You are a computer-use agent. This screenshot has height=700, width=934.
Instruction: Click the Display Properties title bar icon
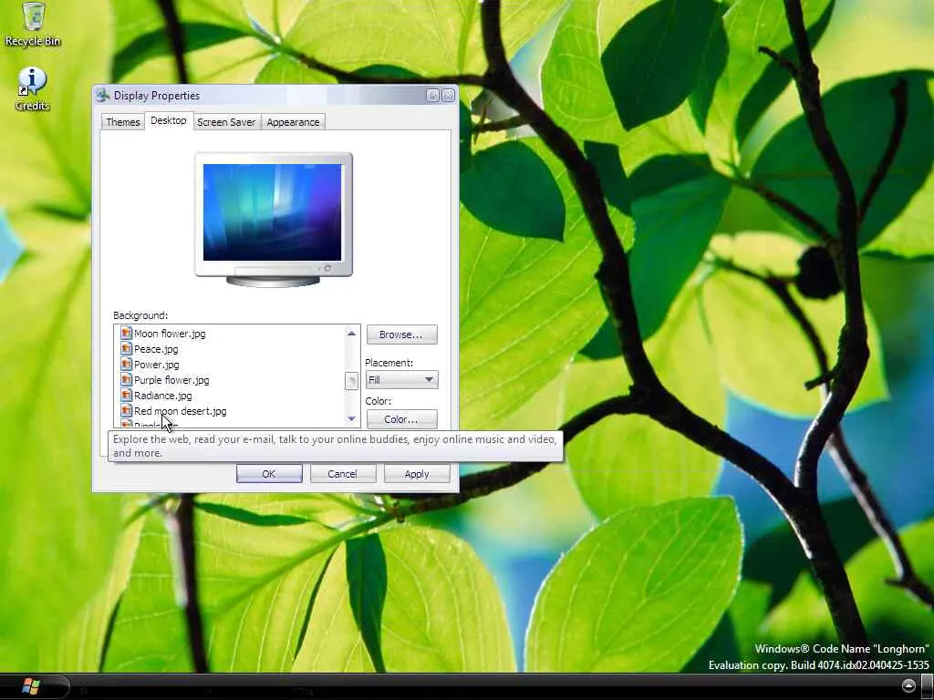[x=103, y=95]
